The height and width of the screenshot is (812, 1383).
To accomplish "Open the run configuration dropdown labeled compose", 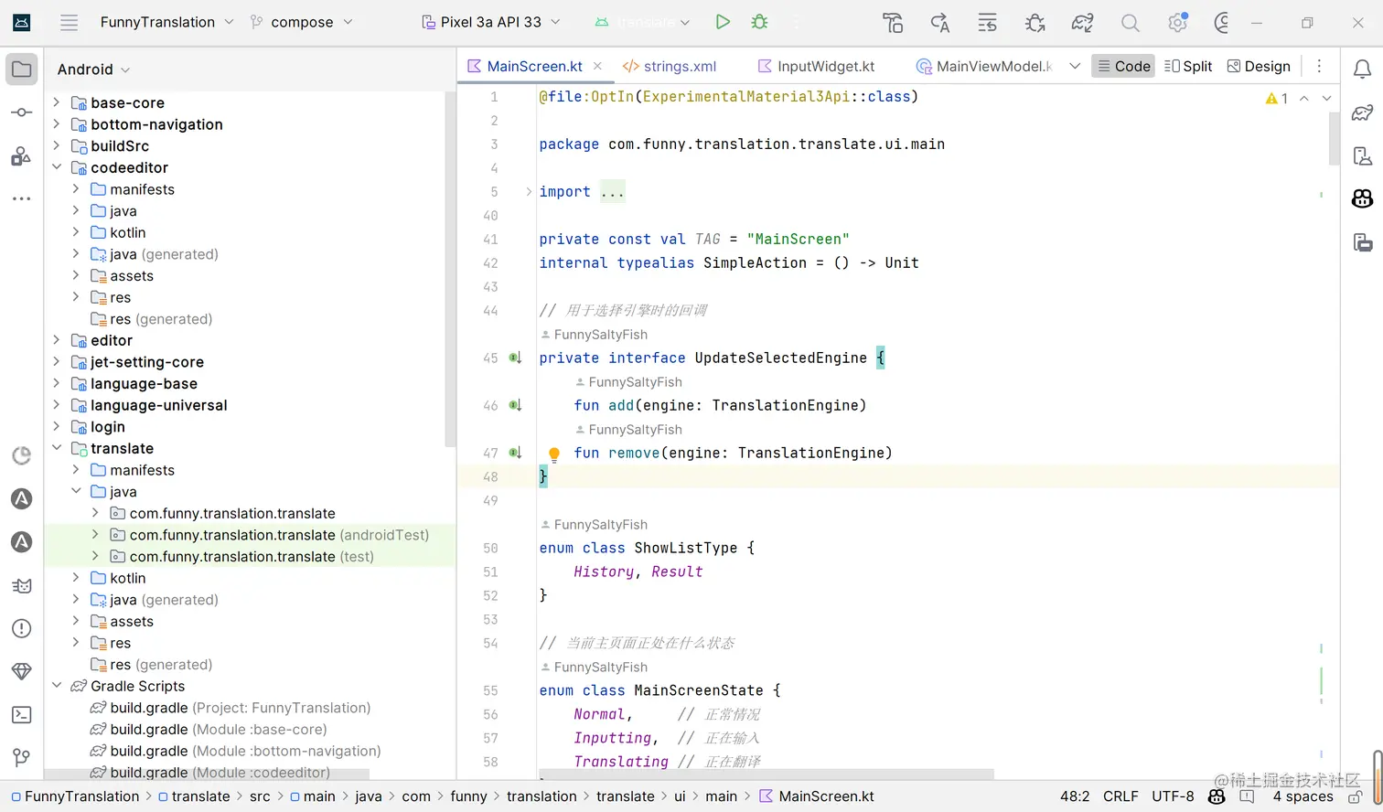I will 302,22.
